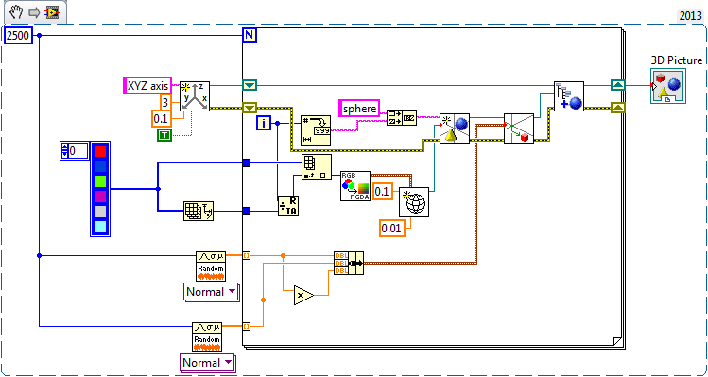This screenshot has height=377, width=708.
Task: Select the Quotient and Remainder node
Action: pos(288,206)
